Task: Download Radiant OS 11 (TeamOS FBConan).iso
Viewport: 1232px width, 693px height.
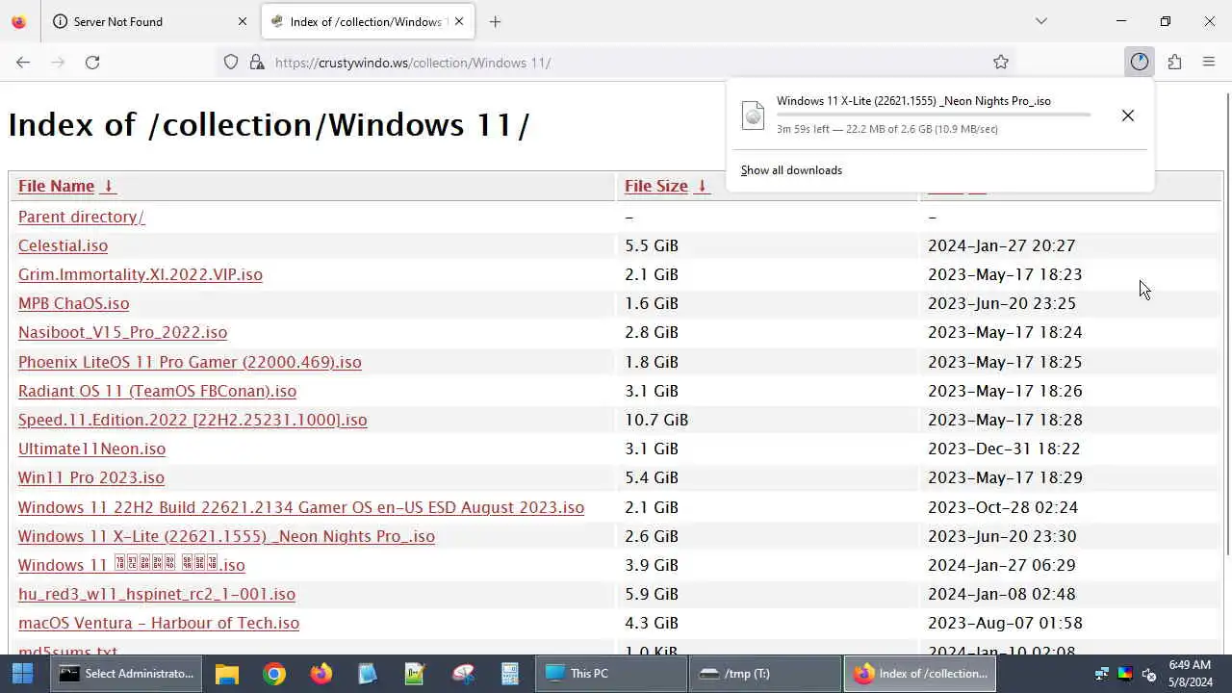Action: coord(157,391)
